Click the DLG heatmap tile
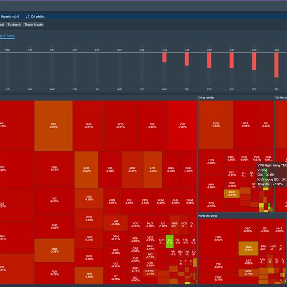The width and height of the screenshot is (287, 287). [175, 201]
